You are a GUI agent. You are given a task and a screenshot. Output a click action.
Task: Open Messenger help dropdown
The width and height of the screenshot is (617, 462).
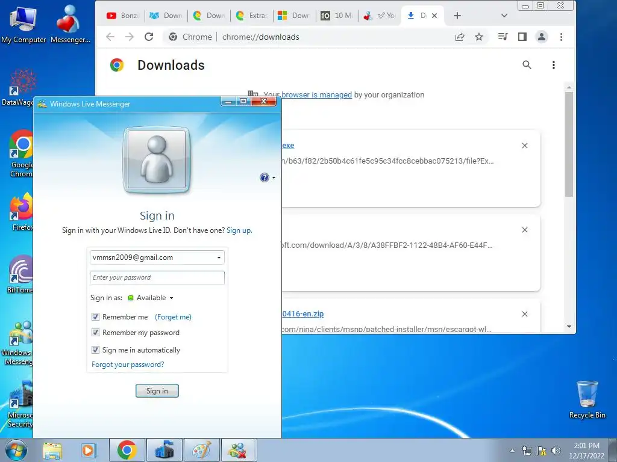(268, 177)
